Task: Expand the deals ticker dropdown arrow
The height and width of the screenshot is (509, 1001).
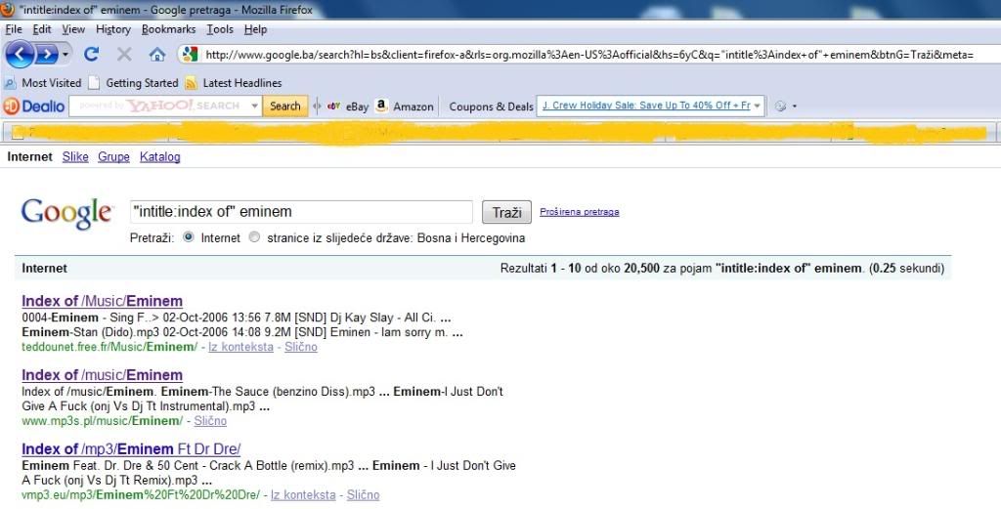Action: point(758,106)
